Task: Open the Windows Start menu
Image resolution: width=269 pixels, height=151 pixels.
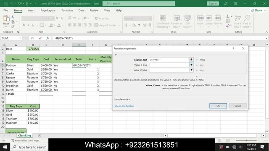Action: (5, 147)
